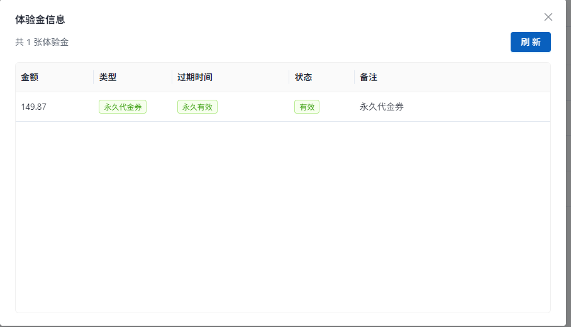Click the 状态 column header

[303, 77]
